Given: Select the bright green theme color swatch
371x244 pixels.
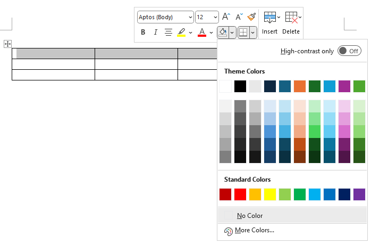Looking at the screenshot, I should point(359,86).
